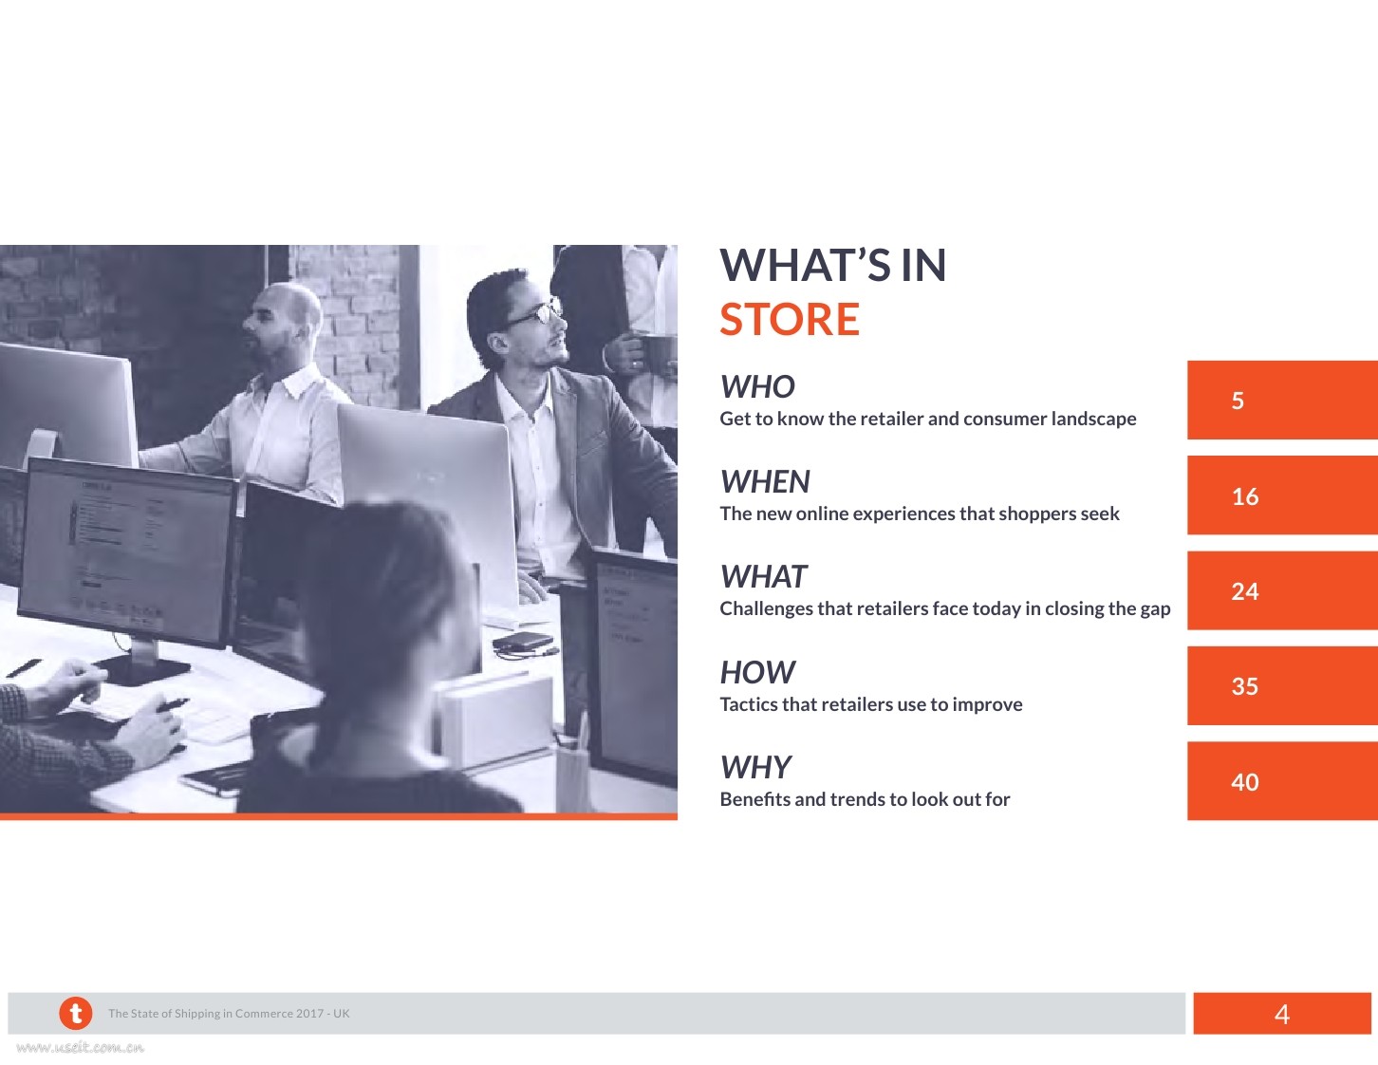The image size is (1378, 1065).
Task: Jump to page 35 orange box
Action: (1282, 685)
